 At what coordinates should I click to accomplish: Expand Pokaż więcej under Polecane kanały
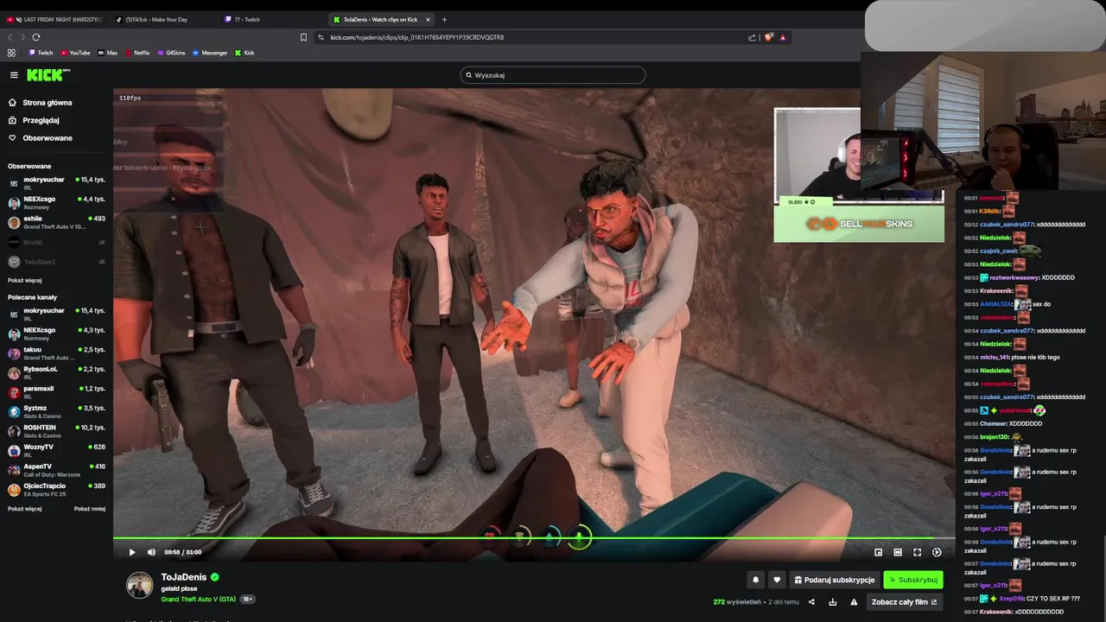click(24, 509)
